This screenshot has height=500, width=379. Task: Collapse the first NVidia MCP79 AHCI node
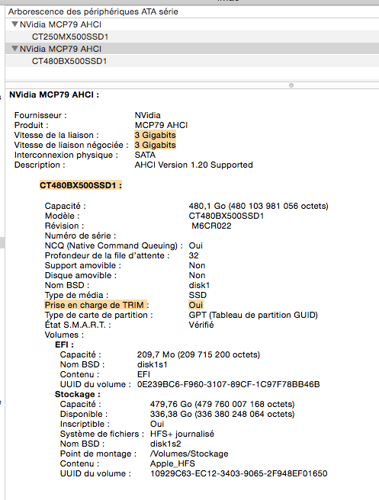coord(14,24)
